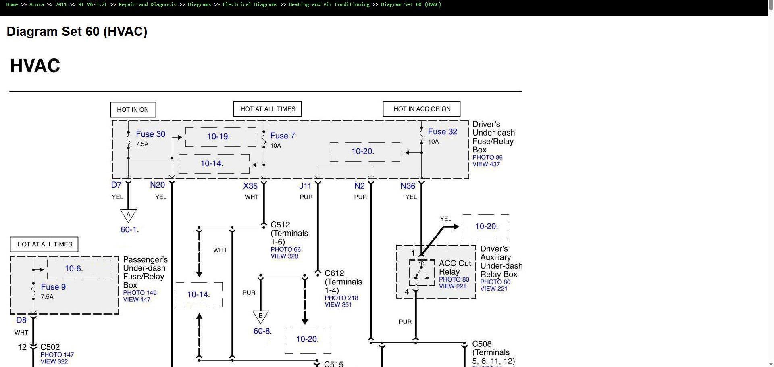Viewport: 774px width, 367px height.
Task: Select the 2011 breadcrumb link
Action: pyautogui.click(x=61, y=4)
